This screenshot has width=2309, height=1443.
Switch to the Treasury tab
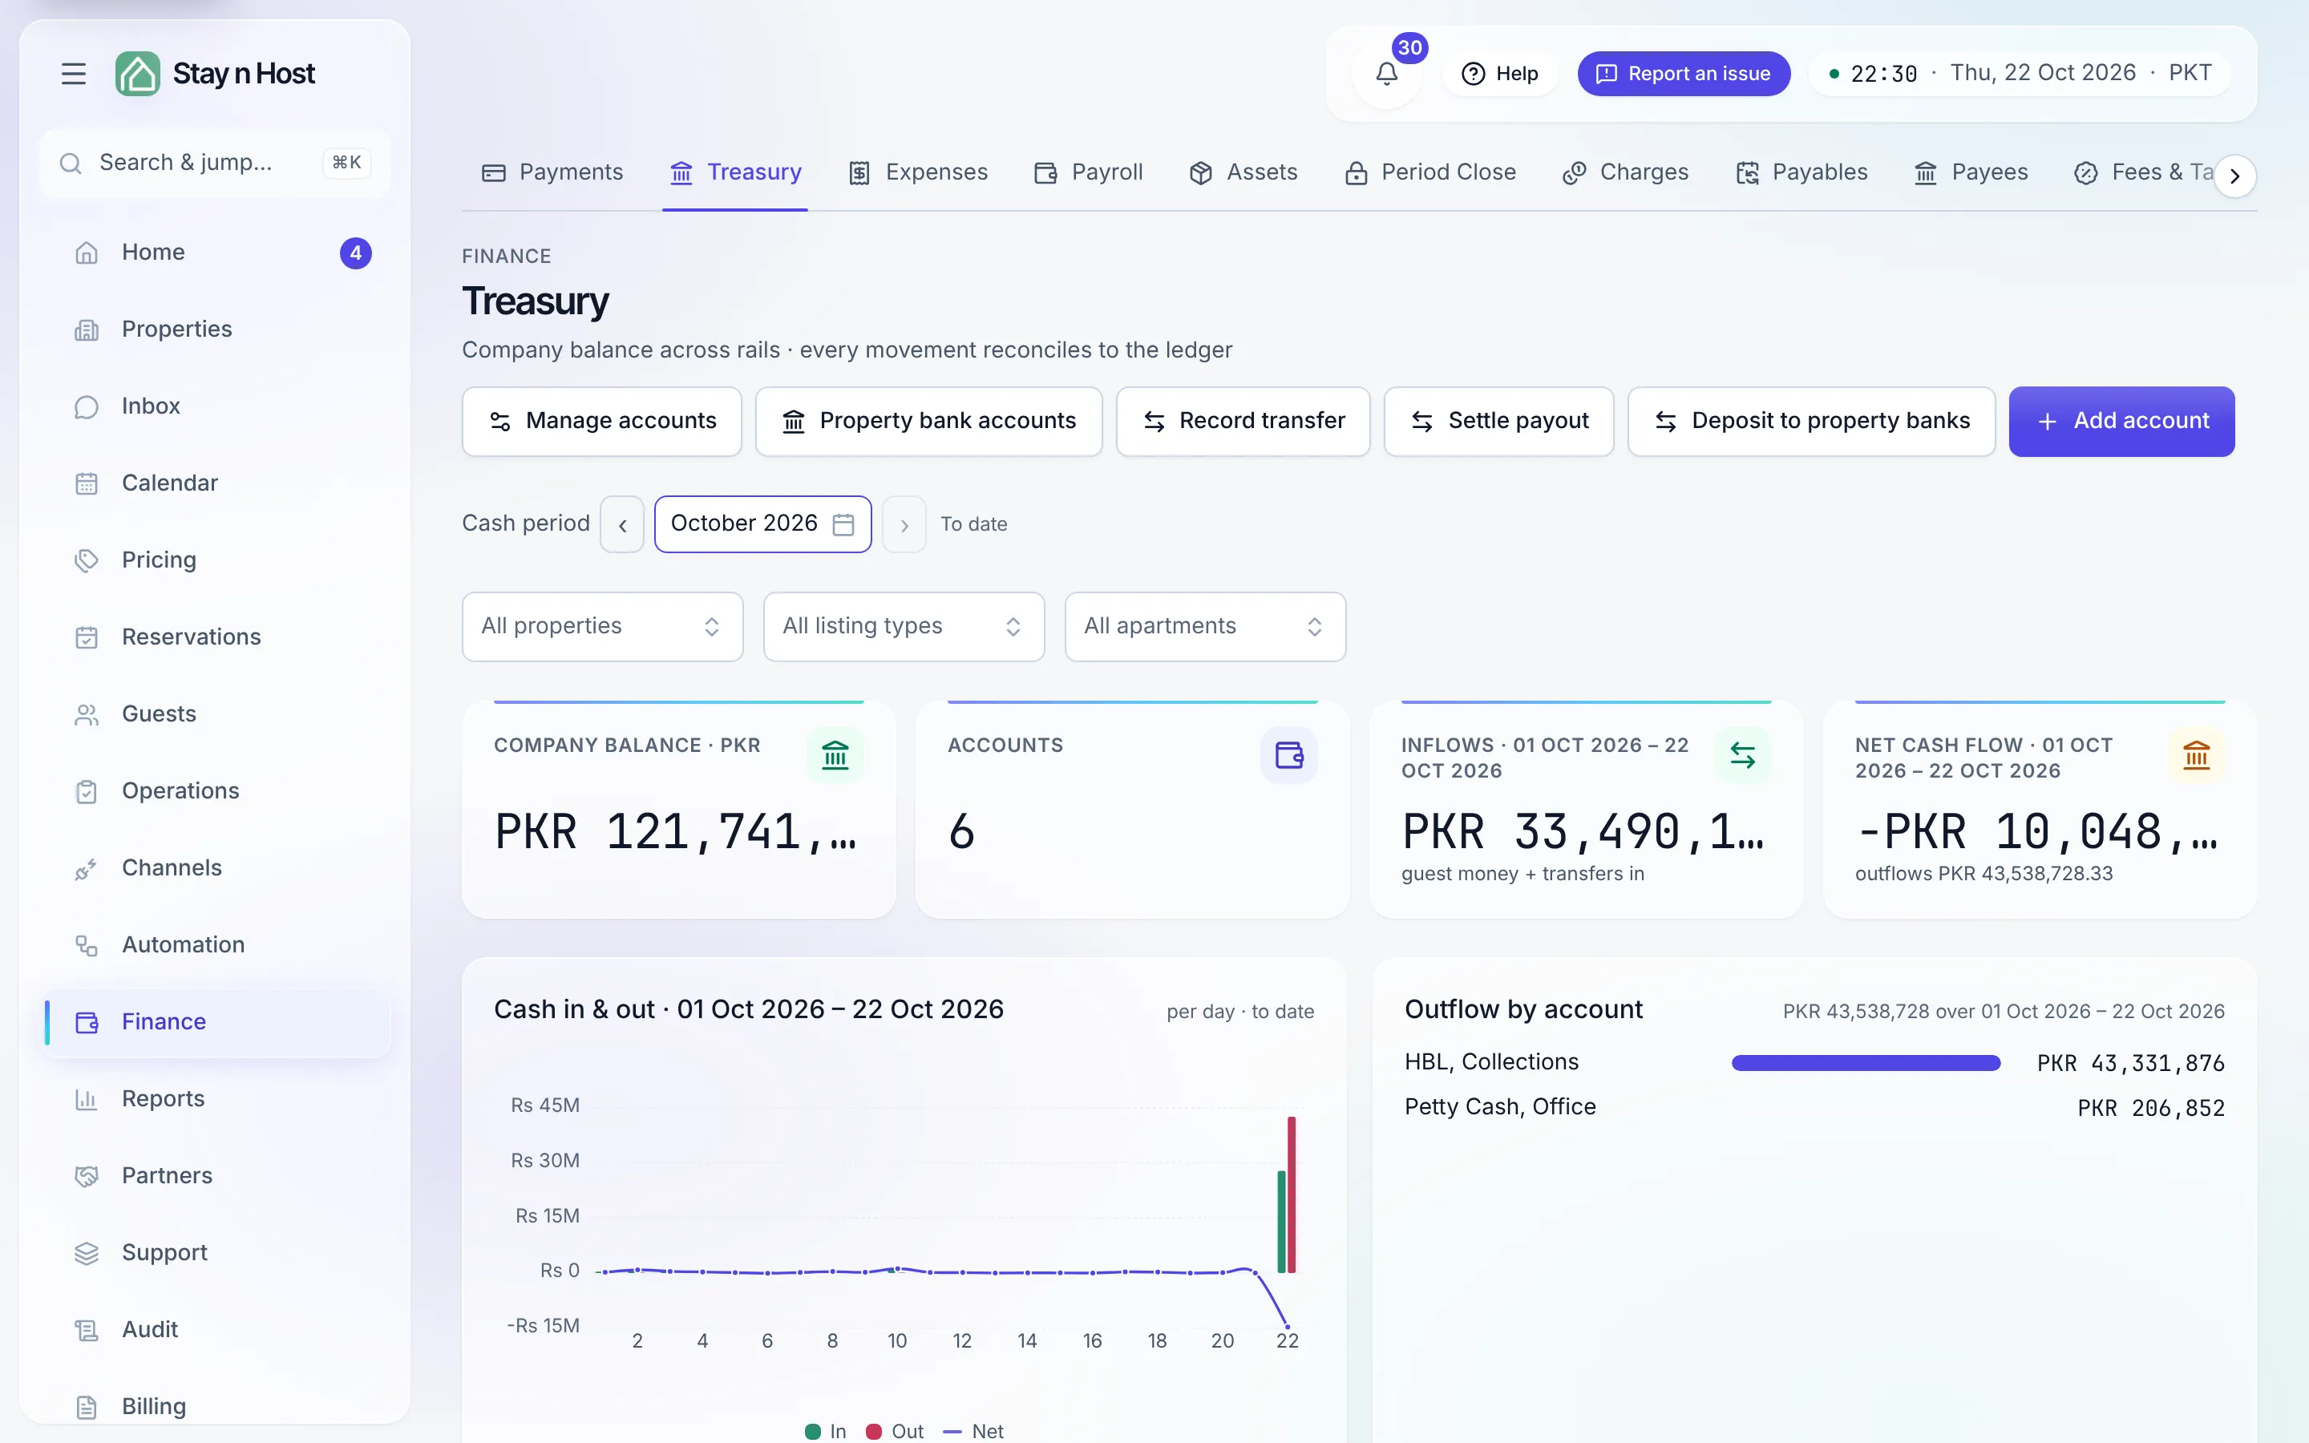coord(734,172)
